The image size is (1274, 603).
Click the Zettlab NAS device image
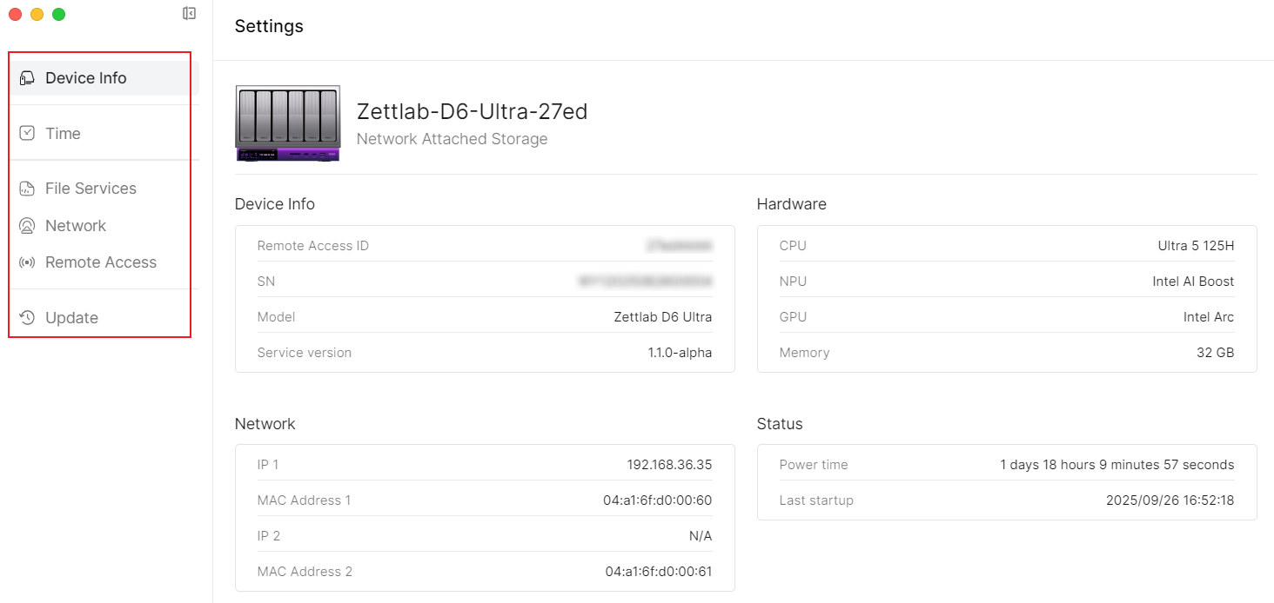(287, 123)
